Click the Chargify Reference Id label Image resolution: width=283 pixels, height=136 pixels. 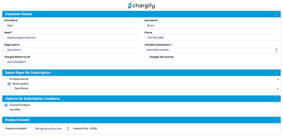click(17, 57)
